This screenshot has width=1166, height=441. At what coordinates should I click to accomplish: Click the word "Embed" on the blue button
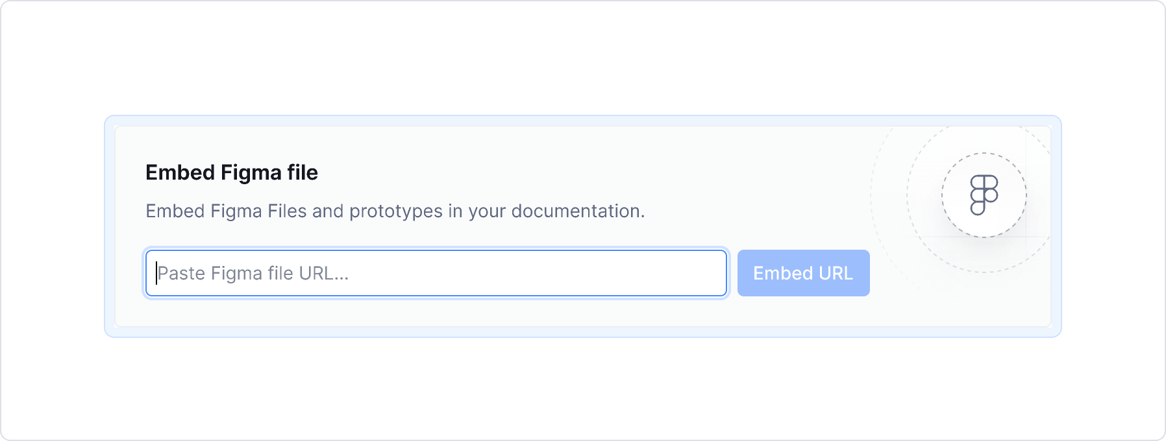[x=782, y=273]
